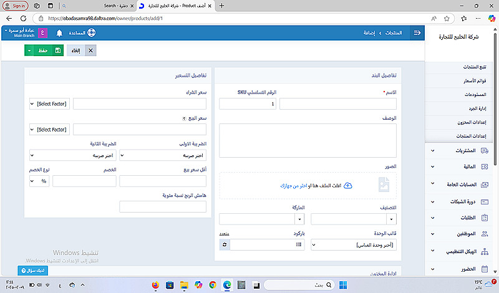This screenshot has height=293, width=499.
Task: Click the الوصف description text area
Action: (308, 141)
